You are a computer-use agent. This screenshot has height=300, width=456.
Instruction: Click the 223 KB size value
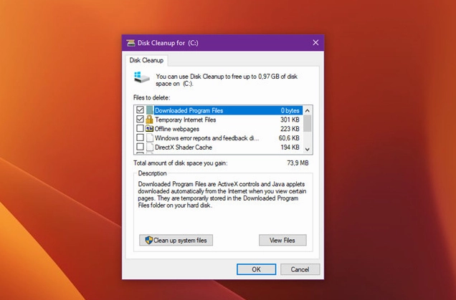tap(290, 129)
